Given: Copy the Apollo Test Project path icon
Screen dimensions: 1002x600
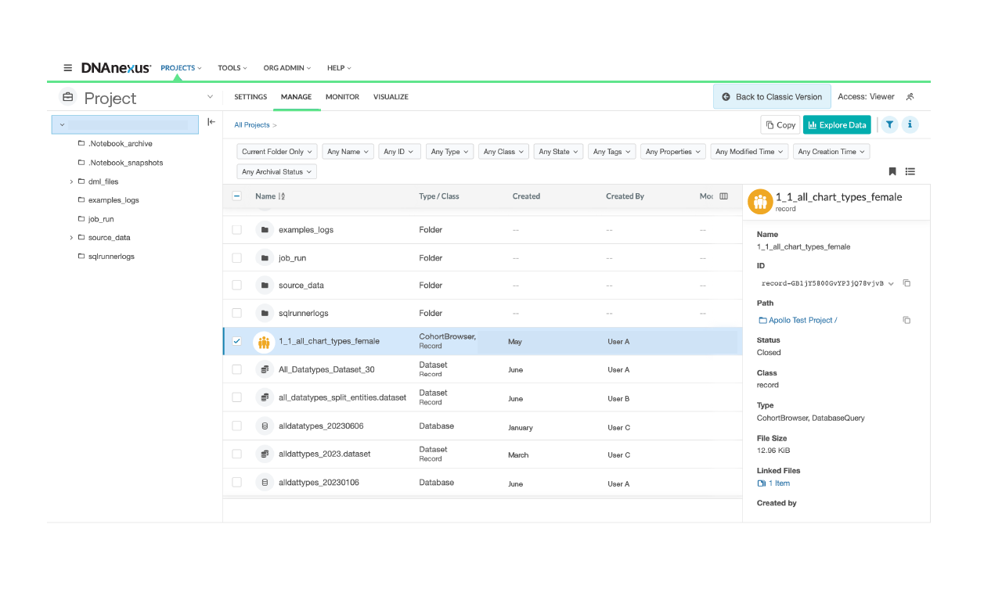Looking at the screenshot, I should click(906, 319).
